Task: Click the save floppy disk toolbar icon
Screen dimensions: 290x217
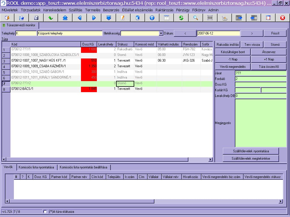Action: 36,18
